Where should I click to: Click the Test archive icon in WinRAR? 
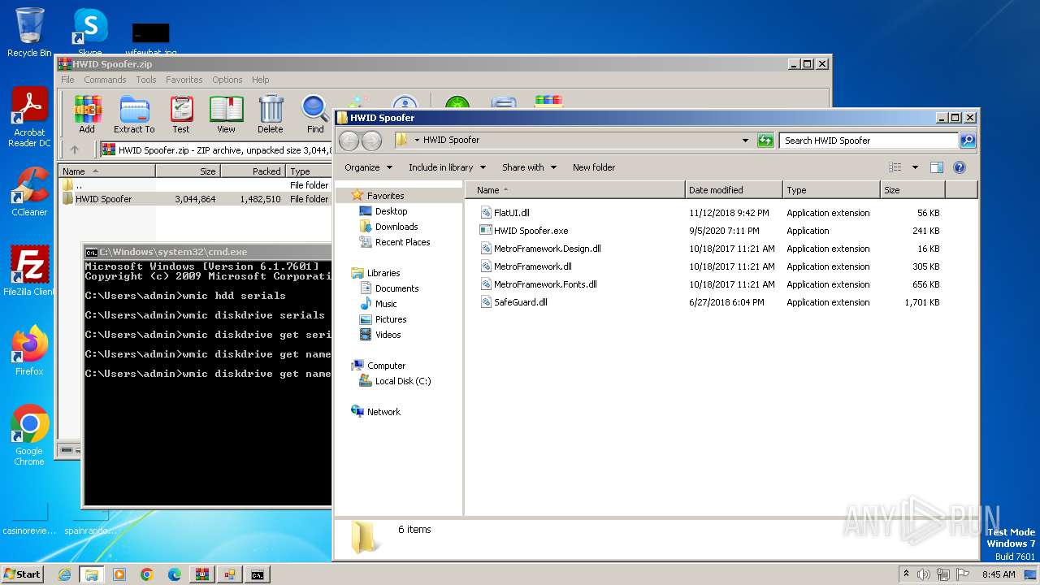(181, 115)
